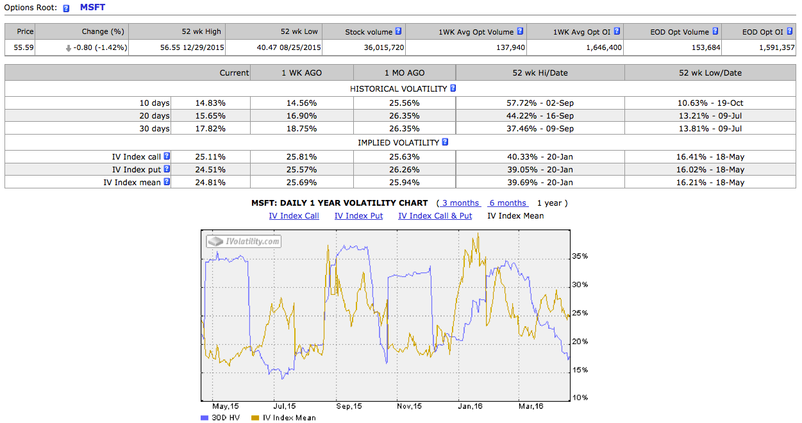Click the 16.21% - 18-May cell

[x=710, y=182]
